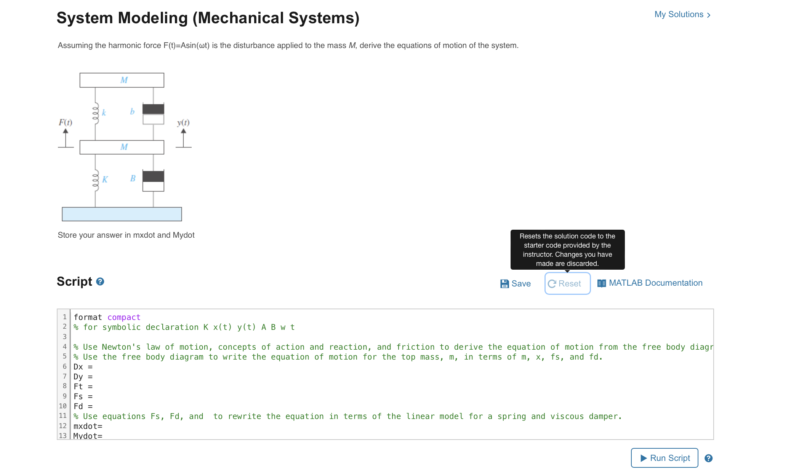
Task: Place cursor after Mydot= on line 13
Action: 104,435
